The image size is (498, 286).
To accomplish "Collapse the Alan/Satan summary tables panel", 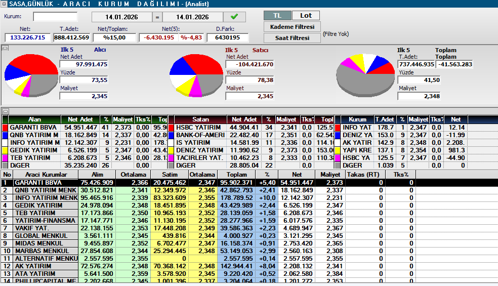I will (5, 111).
